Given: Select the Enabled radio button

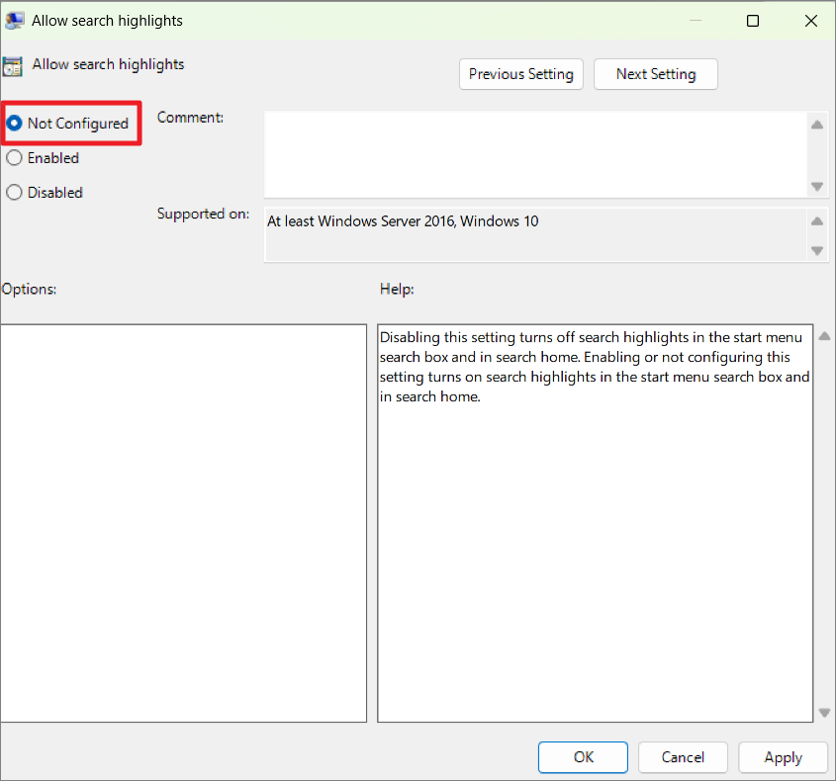Looking at the screenshot, I should [14, 158].
